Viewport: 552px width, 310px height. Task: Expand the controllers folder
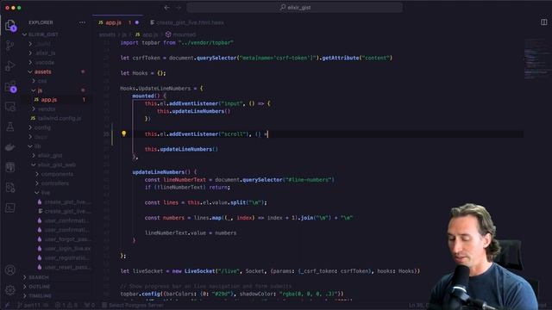tap(52, 183)
